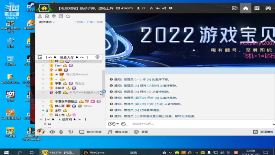
Task: Open the 逆战 taskbar item
Action: coord(133,152)
